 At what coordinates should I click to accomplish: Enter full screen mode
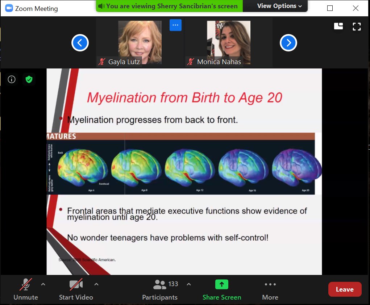pos(357,26)
